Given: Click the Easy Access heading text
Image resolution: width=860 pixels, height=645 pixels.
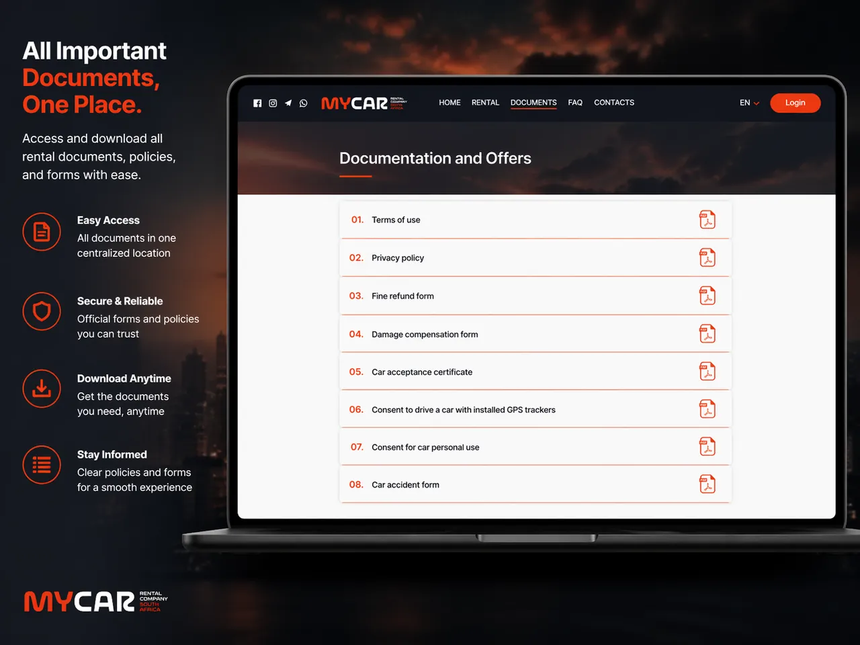Looking at the screenshot, I should pyautogui.click(x=108, y=220).
